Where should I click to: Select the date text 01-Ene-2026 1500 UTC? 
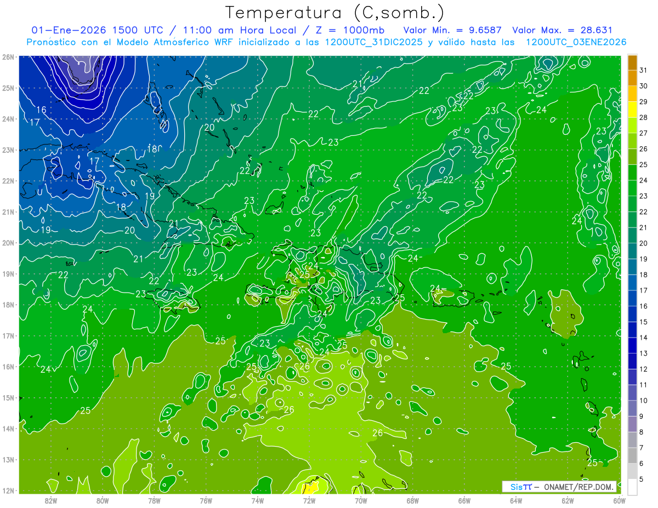point(97,30)
